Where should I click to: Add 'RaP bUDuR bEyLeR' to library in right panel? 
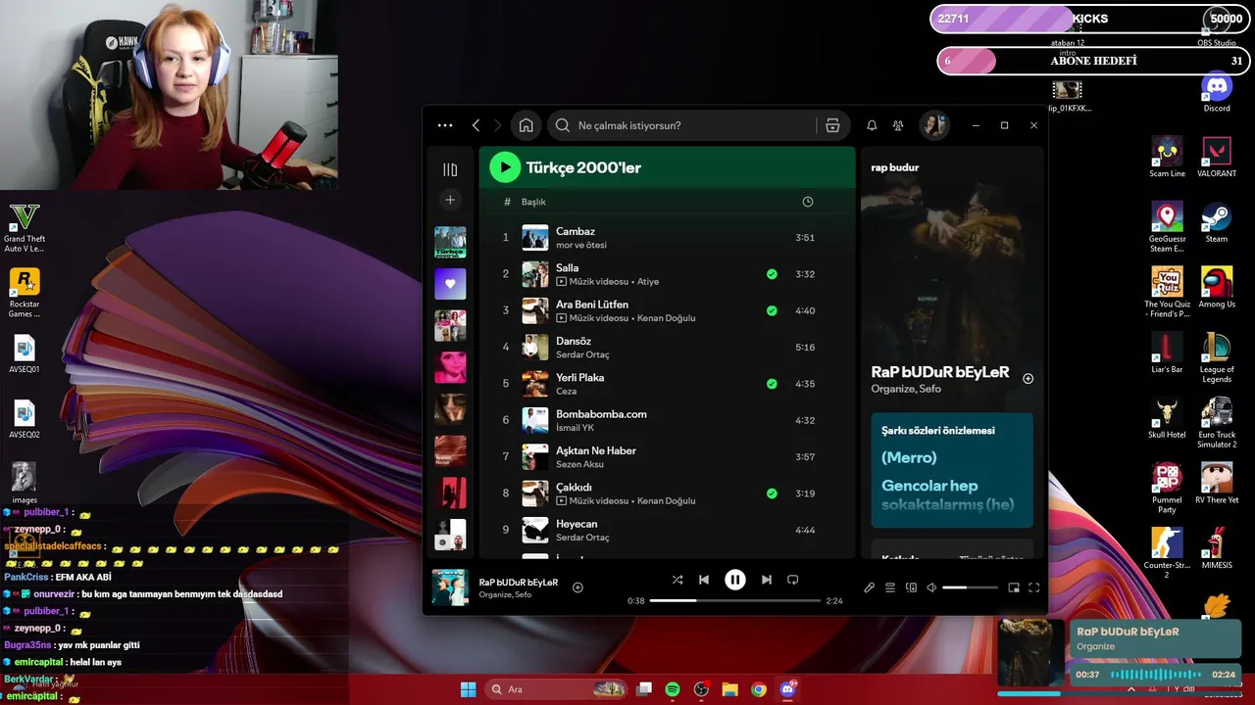point(1028,378)
